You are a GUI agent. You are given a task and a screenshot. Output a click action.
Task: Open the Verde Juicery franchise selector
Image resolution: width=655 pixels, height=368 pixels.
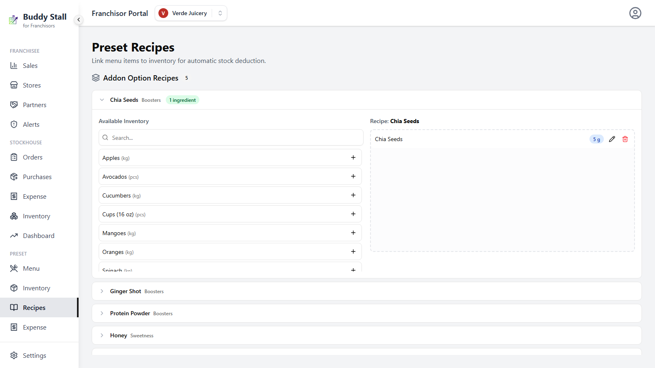[191, 13]
